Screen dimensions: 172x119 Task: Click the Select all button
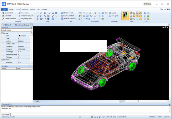[7, 16]
